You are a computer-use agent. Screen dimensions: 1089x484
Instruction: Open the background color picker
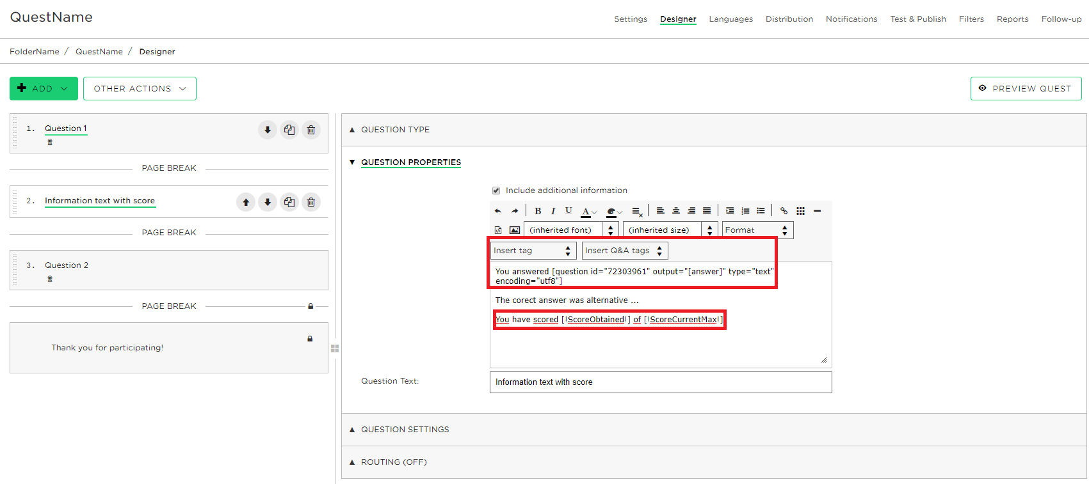614,212
